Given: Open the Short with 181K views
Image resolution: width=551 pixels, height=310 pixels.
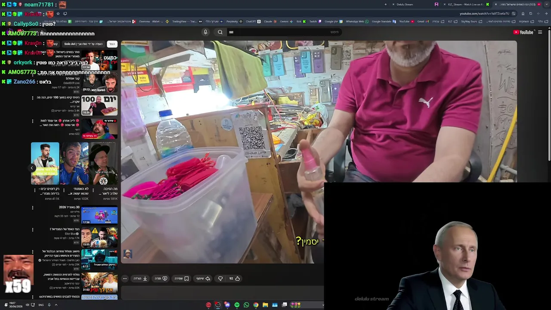Looking at the screenshot, I should pos(104,164).
